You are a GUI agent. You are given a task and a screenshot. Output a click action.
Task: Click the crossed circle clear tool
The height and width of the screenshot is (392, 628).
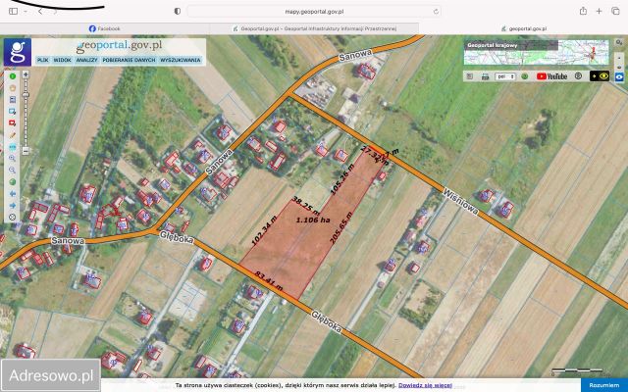point(13,218)
